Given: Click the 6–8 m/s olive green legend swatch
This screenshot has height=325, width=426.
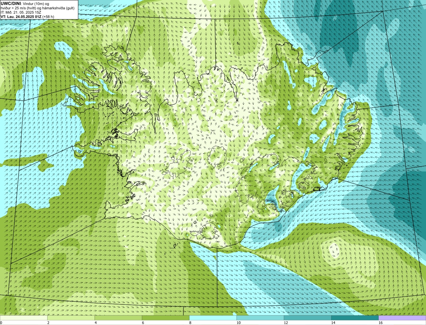Looking at the screenshot, I should (x=166, y=318).
